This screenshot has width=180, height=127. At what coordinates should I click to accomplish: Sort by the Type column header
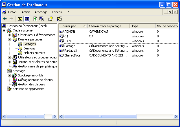(x=142, y=26)
